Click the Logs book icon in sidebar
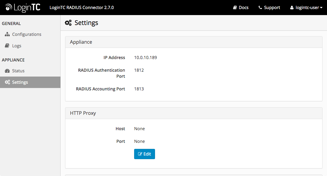 pos(7,46)
